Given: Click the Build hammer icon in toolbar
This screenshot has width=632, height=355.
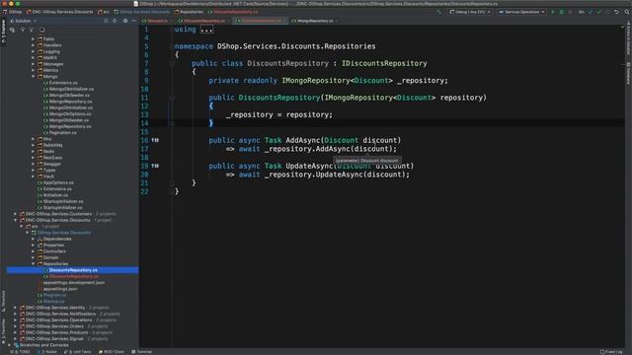Looking at the screenshot, I should point(438,12).
